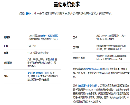Click the 此处 link in the intro sentence

(x=28, y=14)
